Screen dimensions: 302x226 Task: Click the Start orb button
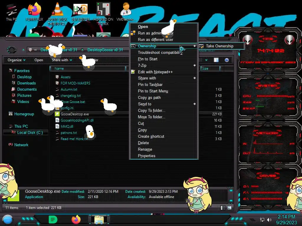[x=8, y=220]
